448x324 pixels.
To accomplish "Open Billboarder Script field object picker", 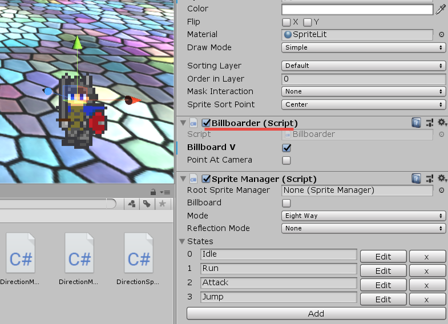I will click(441, 134).
